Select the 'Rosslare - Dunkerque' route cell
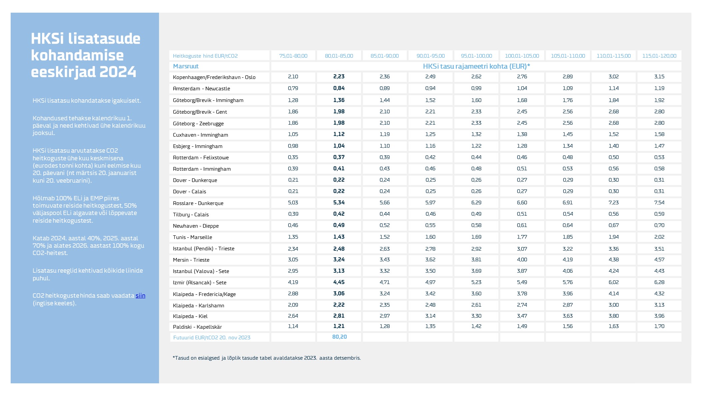The height and width of the screenshot is (396, 704). coord(198,203)
